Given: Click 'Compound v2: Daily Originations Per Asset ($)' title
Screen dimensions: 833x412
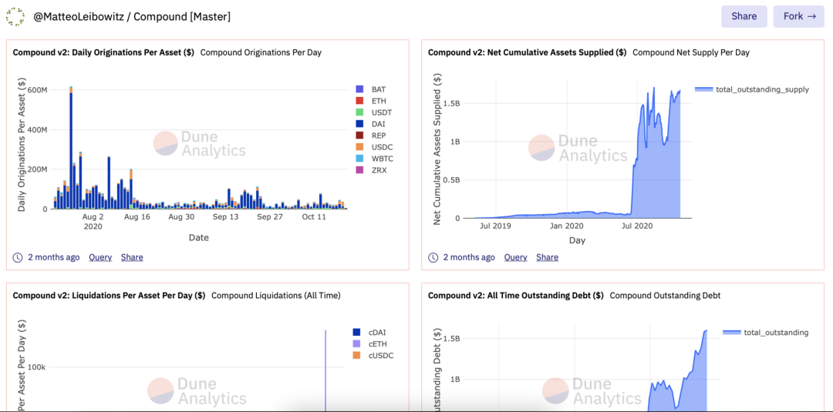Looking at the screenshot, I should [103, 52].
